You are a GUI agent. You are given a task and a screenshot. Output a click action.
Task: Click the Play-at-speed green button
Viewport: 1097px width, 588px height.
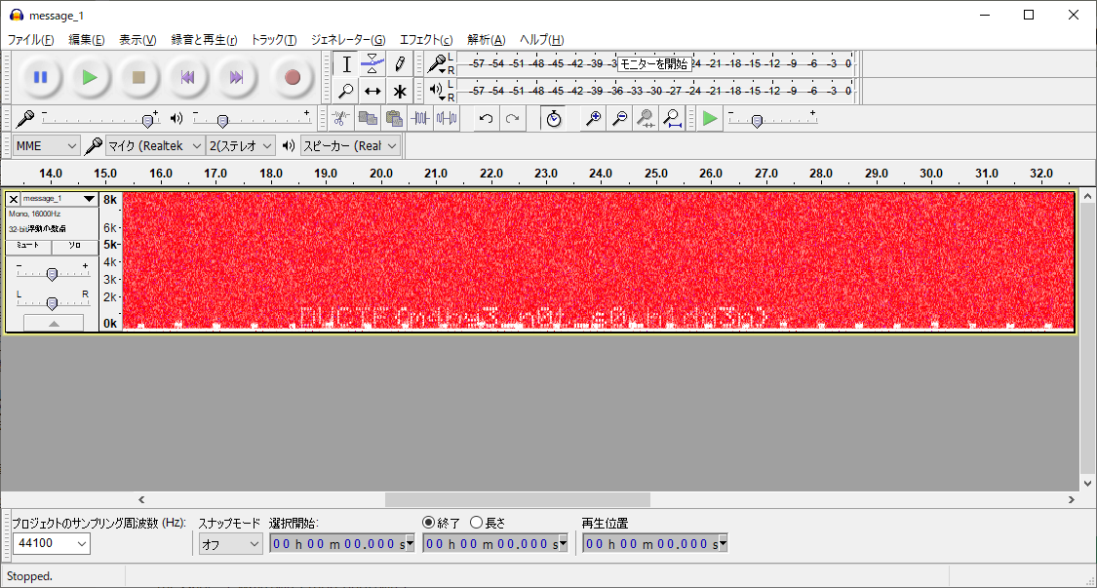710,118
